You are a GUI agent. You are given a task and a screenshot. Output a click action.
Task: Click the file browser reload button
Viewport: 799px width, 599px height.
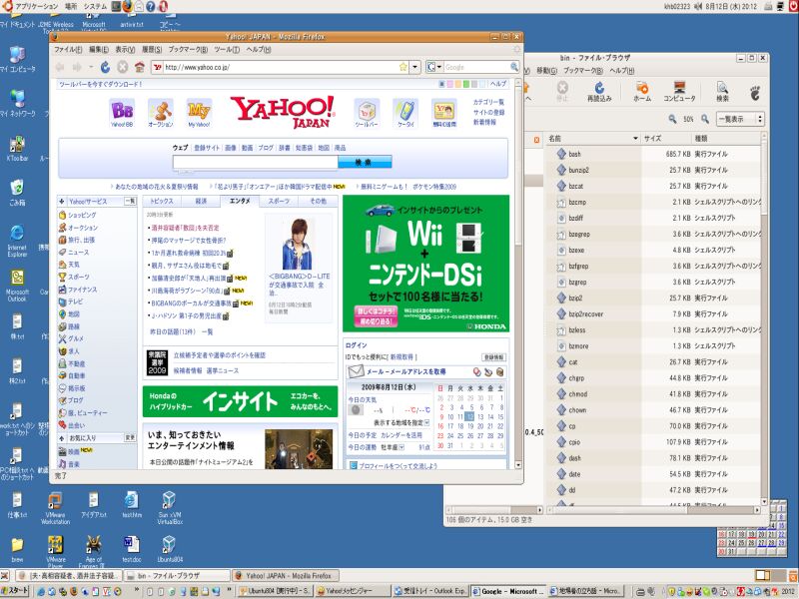coord(599,92)
